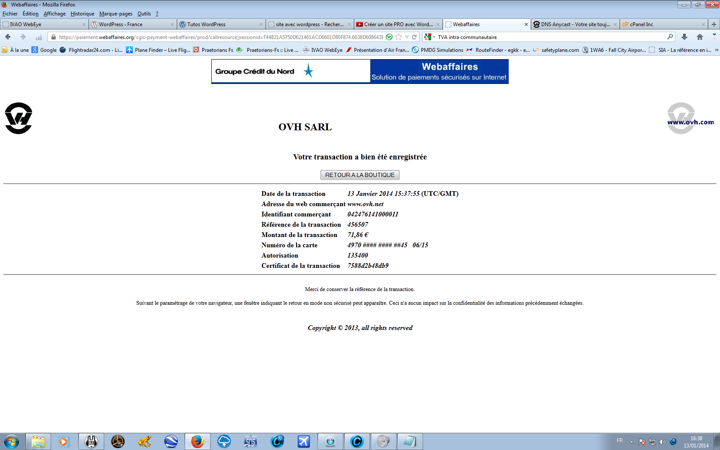This screenshot has width=720, height=450.
Task: Click the search magnifier icon
Action: (x=670, y=37)
